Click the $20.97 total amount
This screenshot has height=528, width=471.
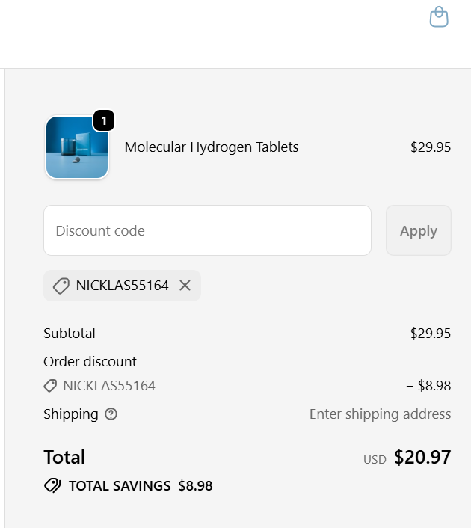click(x=422, y=457)
